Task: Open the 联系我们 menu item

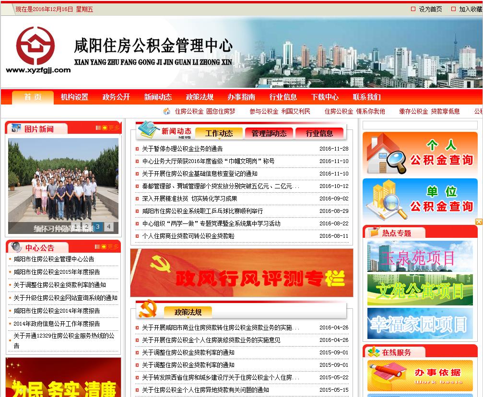Action: tap(366, 97)
